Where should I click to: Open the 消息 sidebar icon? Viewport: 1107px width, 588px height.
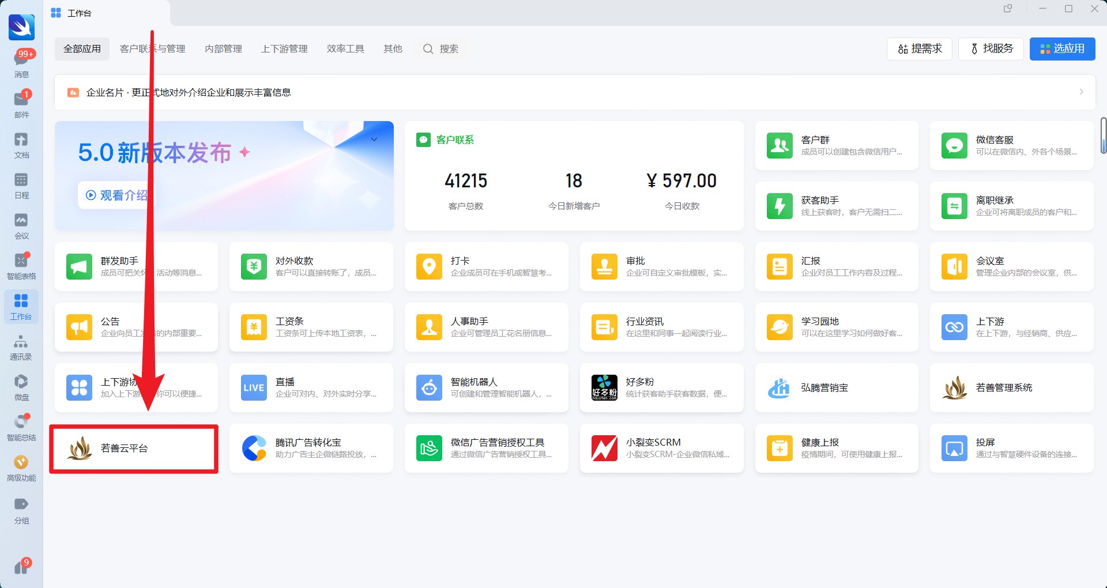(21, 63)
